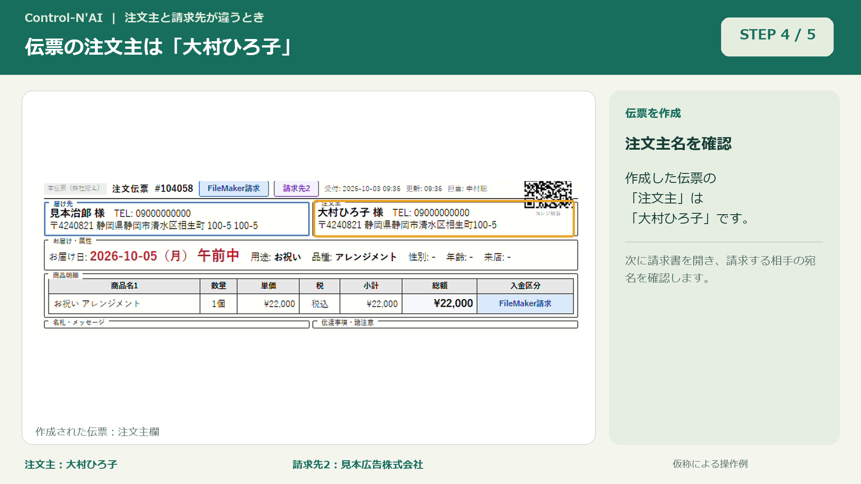Screen dimensions: 861x484
Task: Click the 伝達事項・諸注意 field box
Action: tap(445, 324)
